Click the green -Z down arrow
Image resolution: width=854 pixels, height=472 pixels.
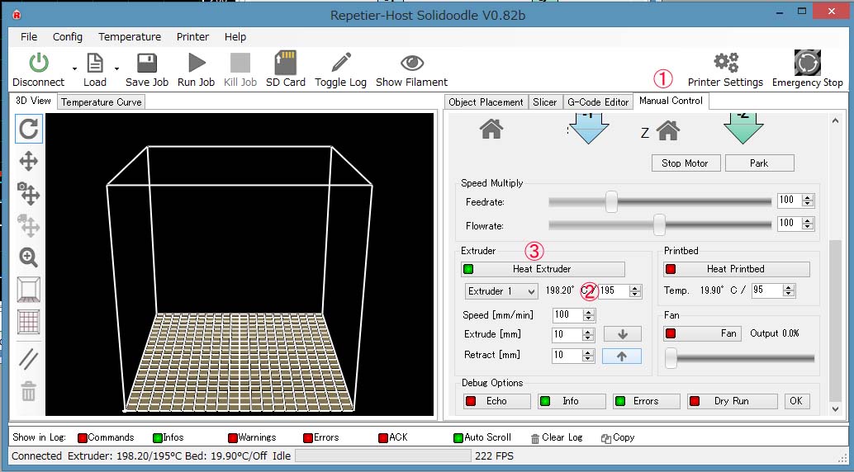(743, 129)
